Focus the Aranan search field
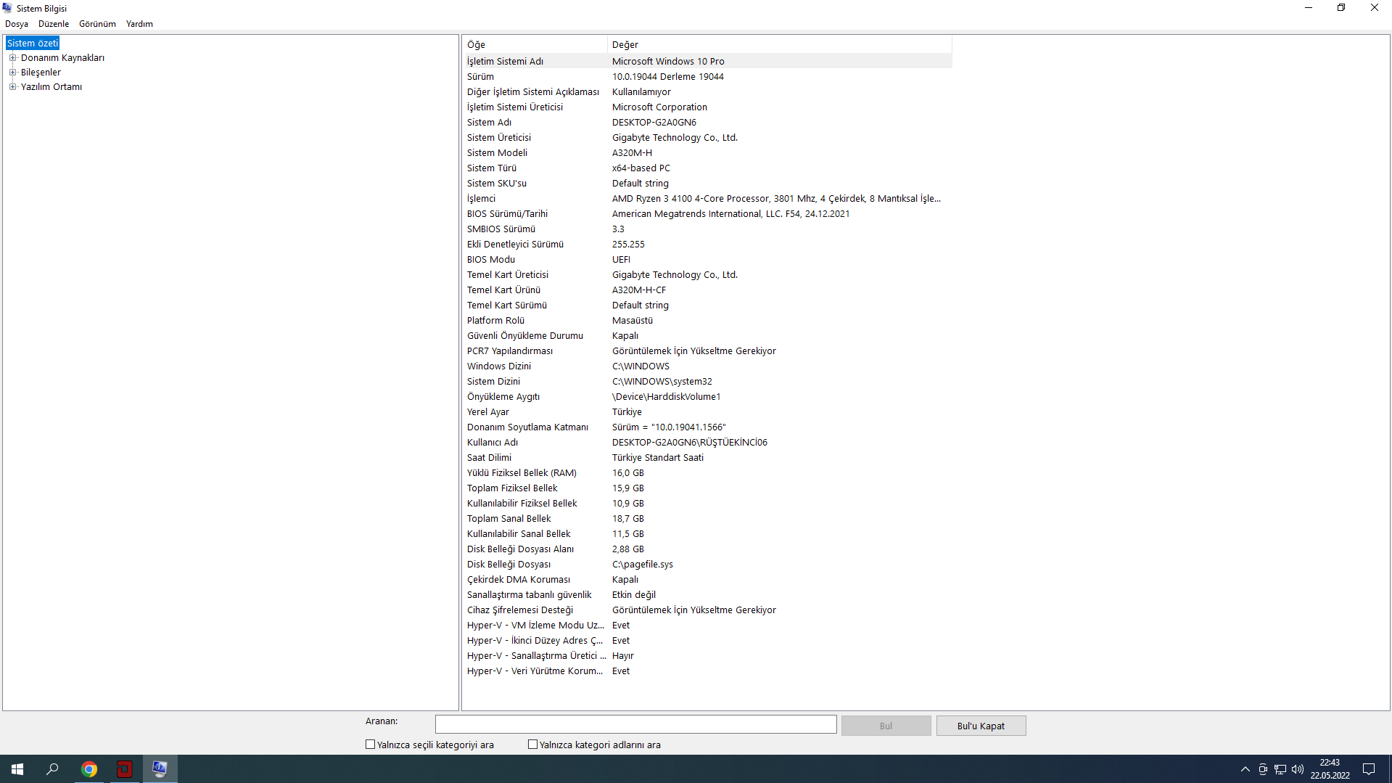The height and width of the screenshot is (783, 1392). [635, 724]
